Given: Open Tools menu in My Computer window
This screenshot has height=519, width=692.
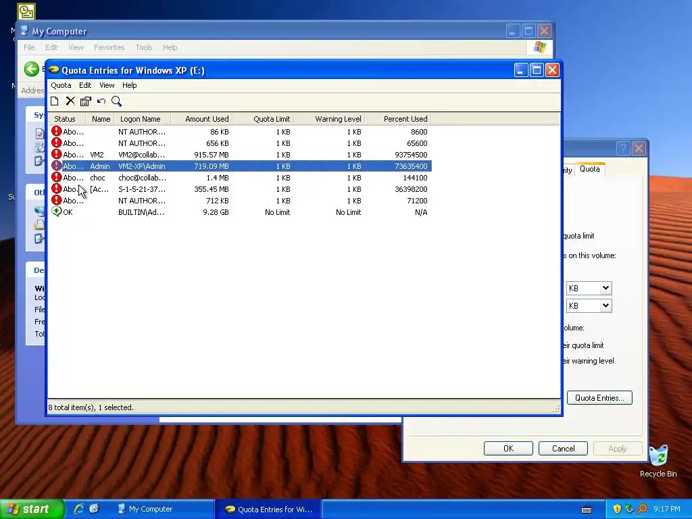Looking at the screenshot, I should [144, 47].
